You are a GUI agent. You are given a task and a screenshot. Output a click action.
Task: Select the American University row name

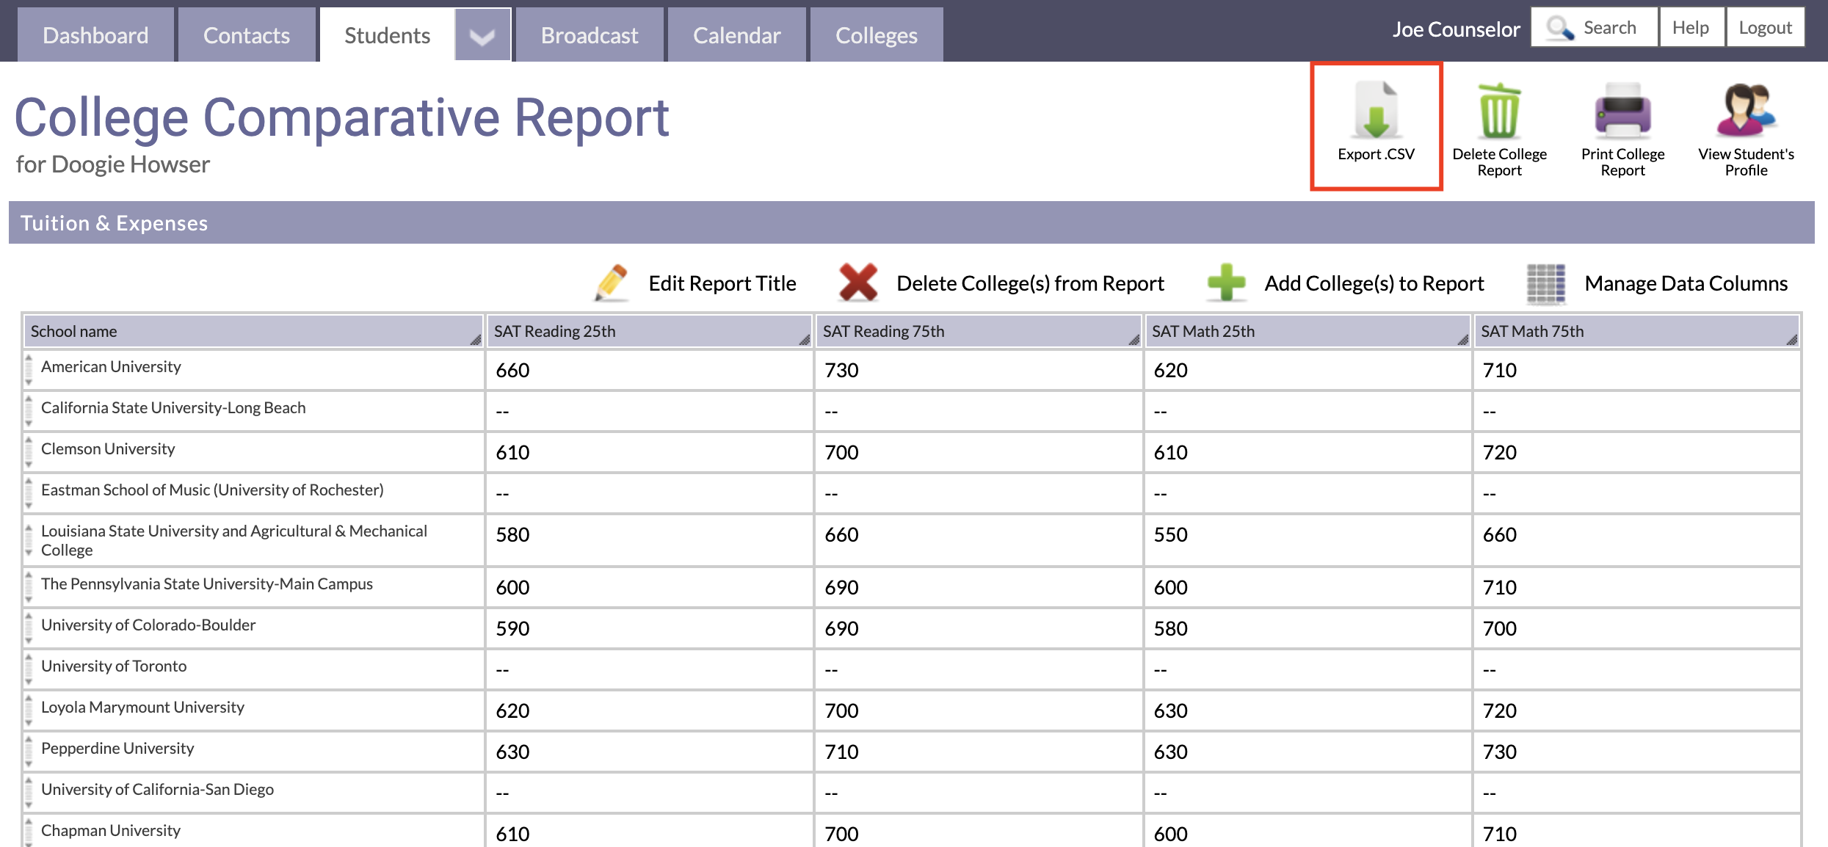111,366
